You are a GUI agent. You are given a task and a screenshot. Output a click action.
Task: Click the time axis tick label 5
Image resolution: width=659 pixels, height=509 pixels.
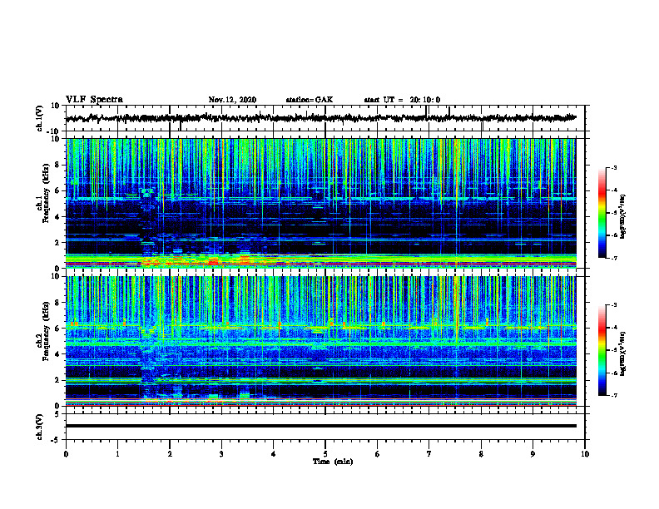325,454
